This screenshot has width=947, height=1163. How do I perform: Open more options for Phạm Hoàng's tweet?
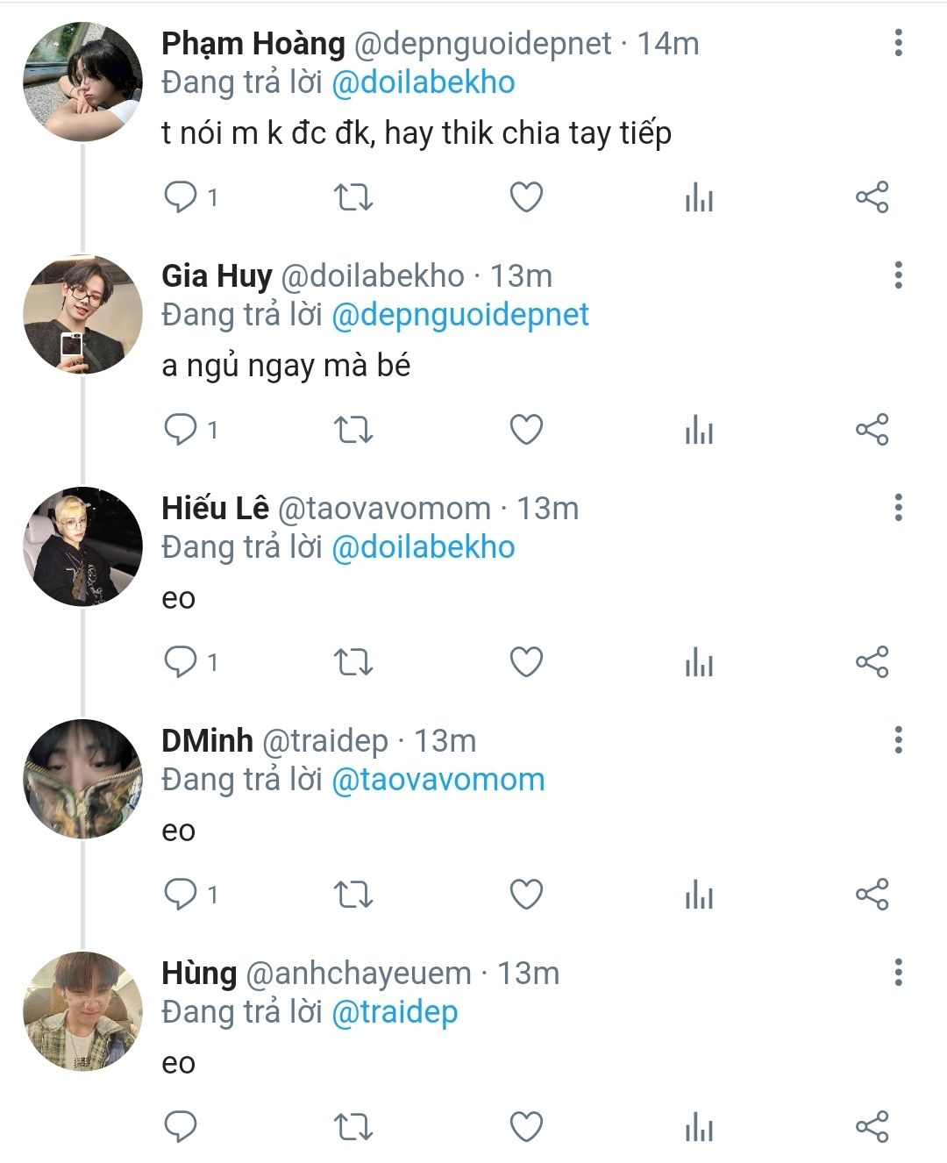898,43
